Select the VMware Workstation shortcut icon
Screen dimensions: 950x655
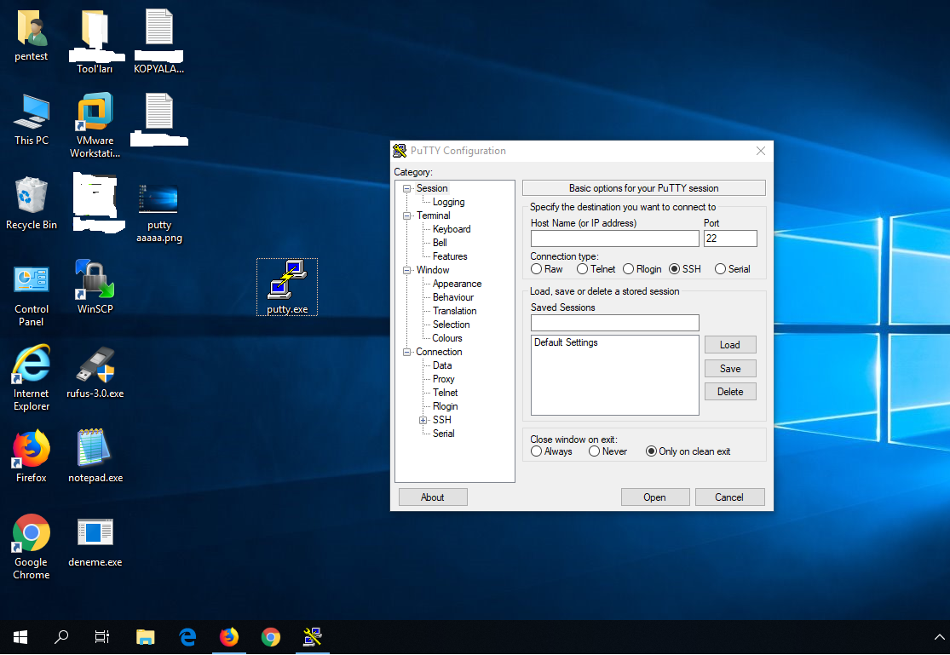click(x=95, y=125)
